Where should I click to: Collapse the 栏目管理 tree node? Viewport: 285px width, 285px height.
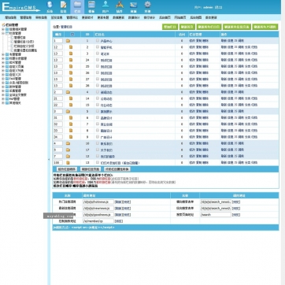click(x=3, y=33)
